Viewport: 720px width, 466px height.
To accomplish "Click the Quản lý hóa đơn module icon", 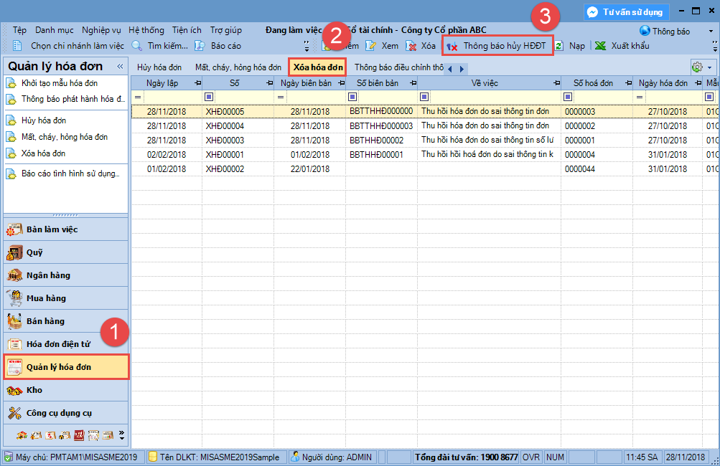I will click(14, 367).
